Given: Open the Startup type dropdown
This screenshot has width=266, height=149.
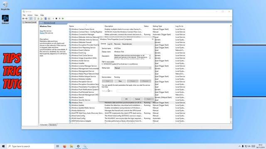Looking at the screenshot, I should [133, 68].
